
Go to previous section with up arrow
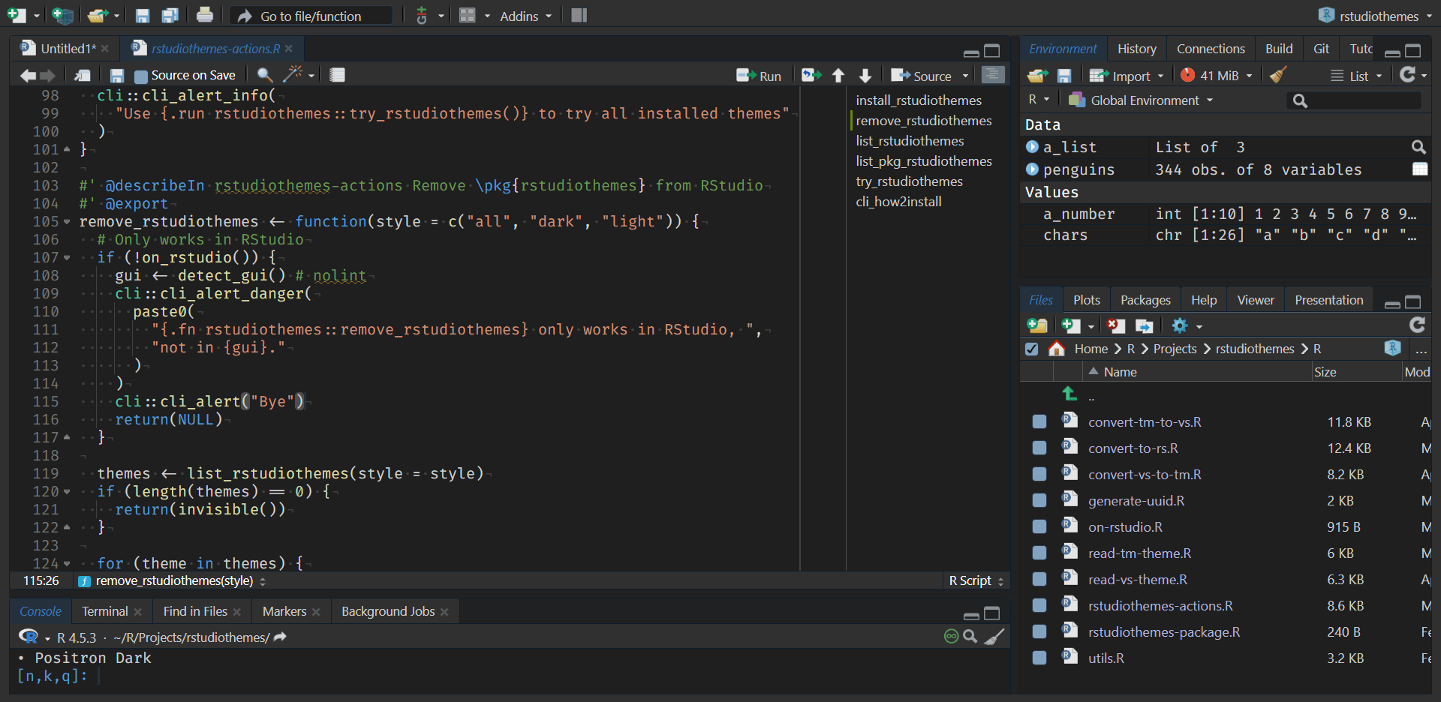click(x=838, y=75)
